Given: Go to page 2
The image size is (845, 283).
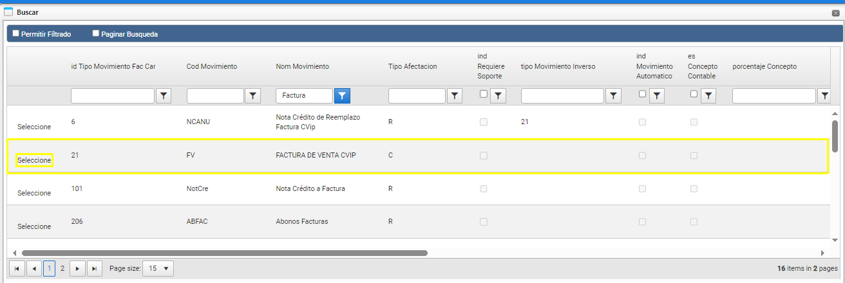Looking at the screenshot, I should [62, 268].
